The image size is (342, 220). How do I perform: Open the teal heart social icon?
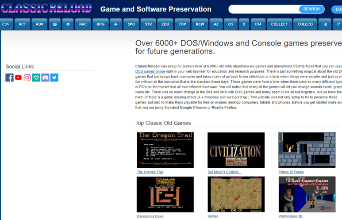pyautogui.click(x=36, y=77)
